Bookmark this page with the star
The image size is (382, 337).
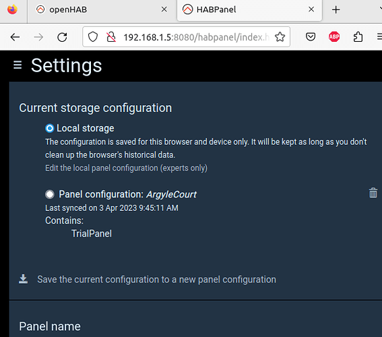(x=280, y=37)
